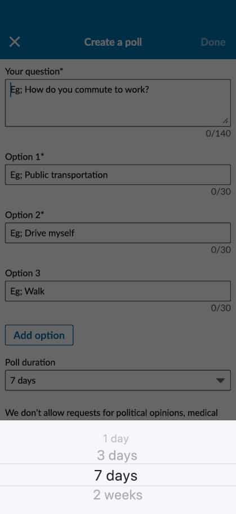
Task: Click the Add option button
Action: click(x=39, y=335)
